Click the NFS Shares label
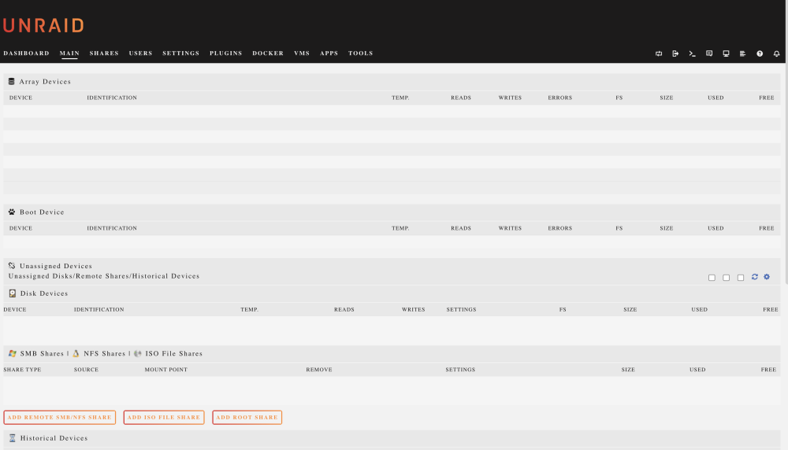 (105, 353)
